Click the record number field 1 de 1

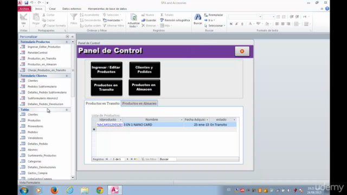[118, 159]
